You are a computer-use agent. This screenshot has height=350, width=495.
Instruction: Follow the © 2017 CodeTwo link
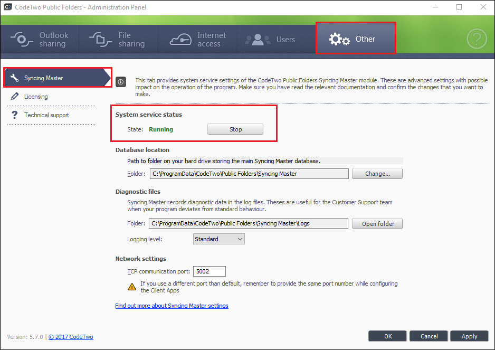[71, 337]
